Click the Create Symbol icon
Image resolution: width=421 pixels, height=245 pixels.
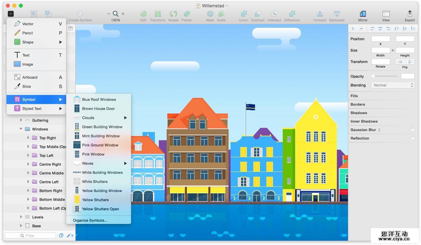(80, 14)
